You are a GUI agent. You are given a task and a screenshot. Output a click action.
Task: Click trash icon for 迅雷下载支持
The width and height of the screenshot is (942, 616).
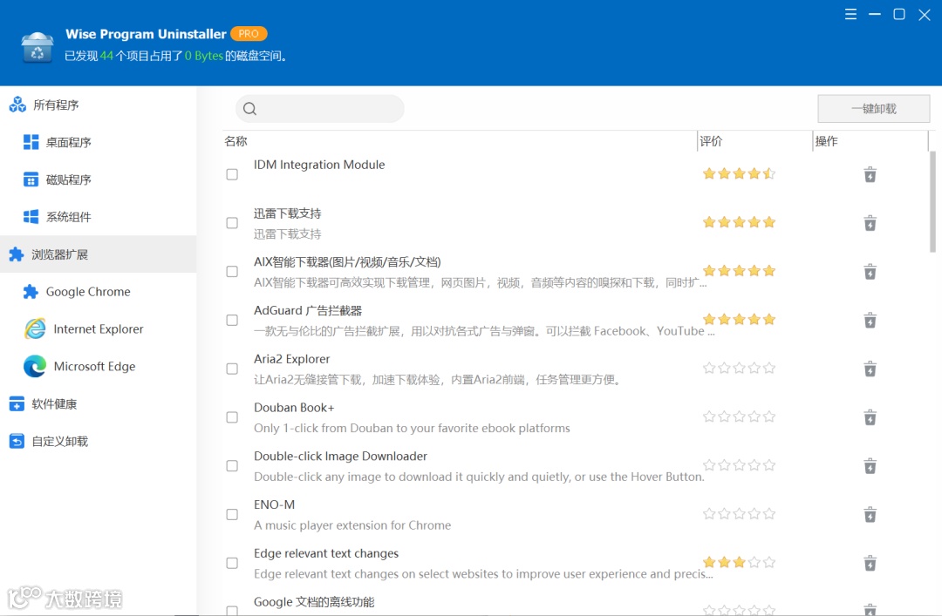[870, 223]
